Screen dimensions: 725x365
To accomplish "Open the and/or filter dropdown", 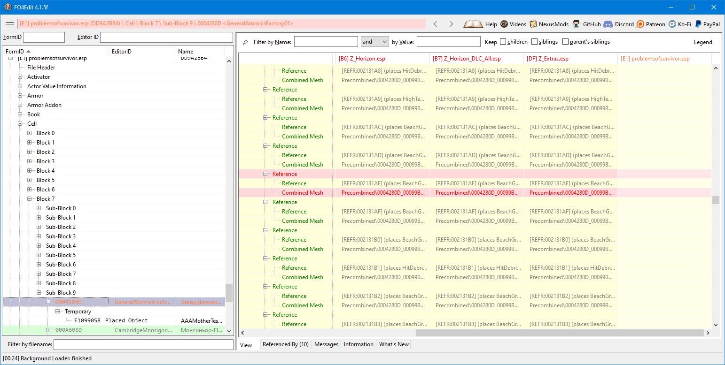I will coord(374,42).
